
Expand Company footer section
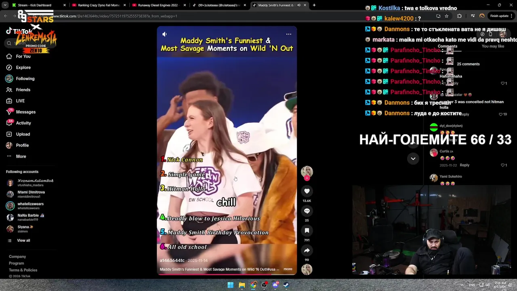[x=17, y=257]
